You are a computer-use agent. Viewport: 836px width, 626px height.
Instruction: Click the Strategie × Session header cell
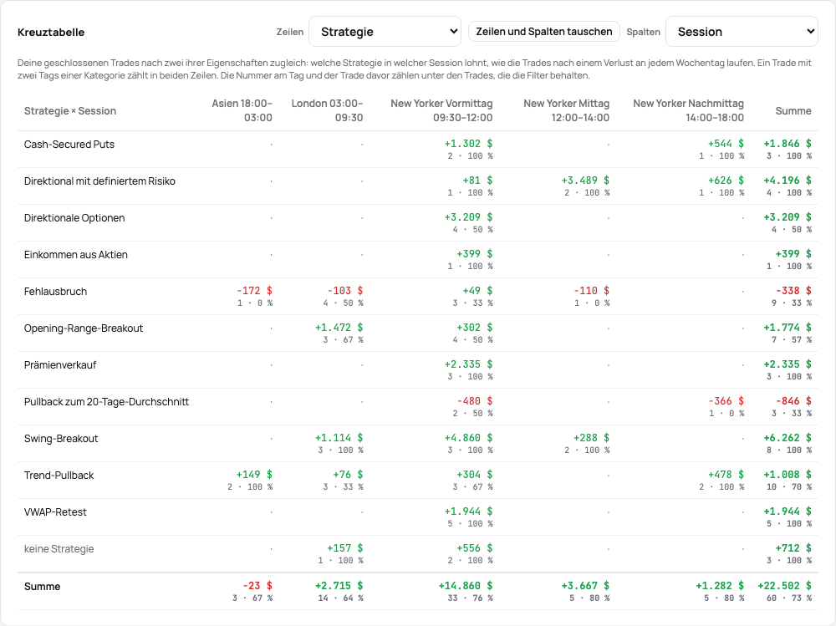coord(70,111)
